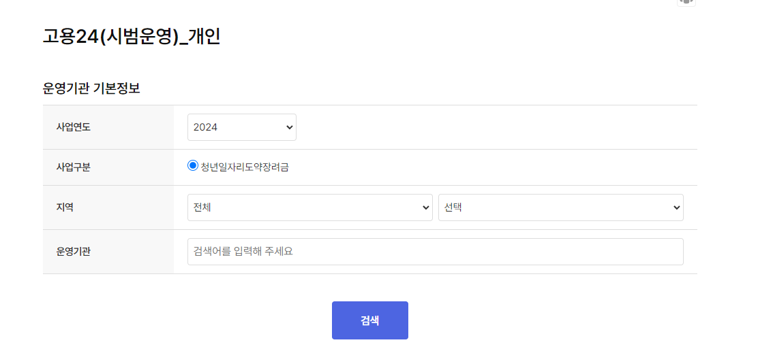This screenshot has height=351, width=758.
Task: Click the 청년일자리도약장려금 label text
Action: [245, 168]
